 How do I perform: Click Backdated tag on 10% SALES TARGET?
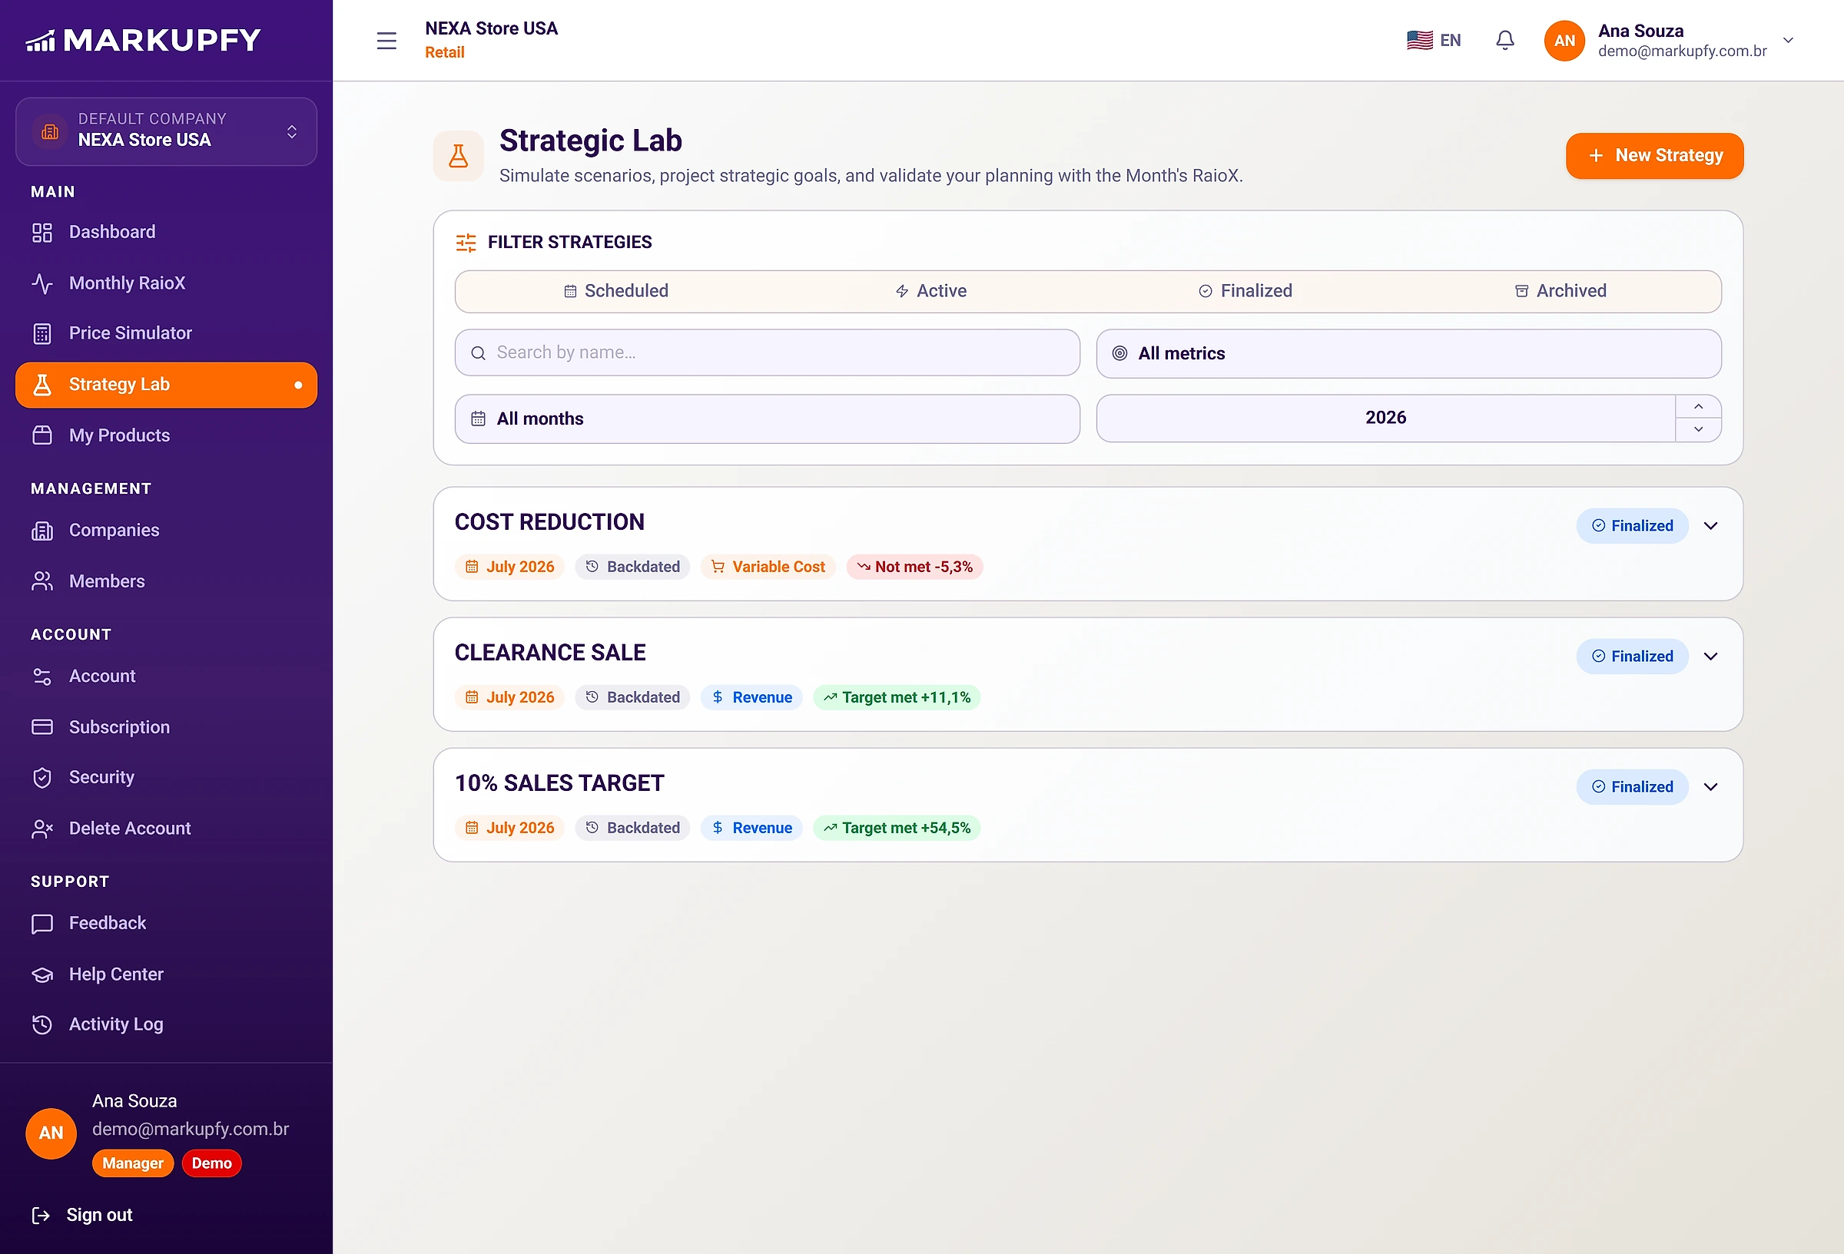[x=632, y=828]
